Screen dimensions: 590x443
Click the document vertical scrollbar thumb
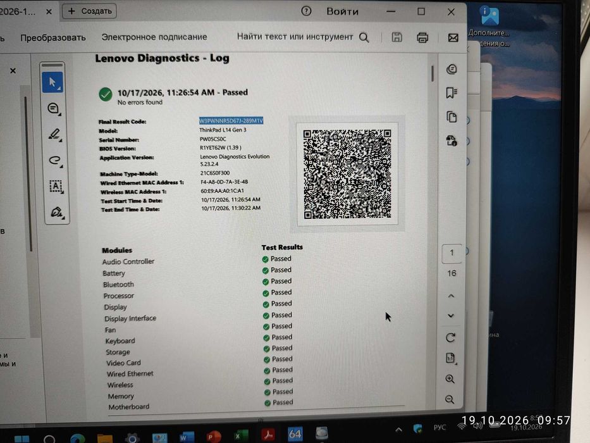coord(433,74)
